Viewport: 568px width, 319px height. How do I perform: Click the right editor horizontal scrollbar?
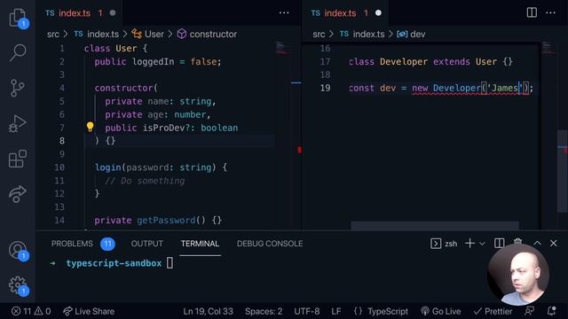[435, 225]
